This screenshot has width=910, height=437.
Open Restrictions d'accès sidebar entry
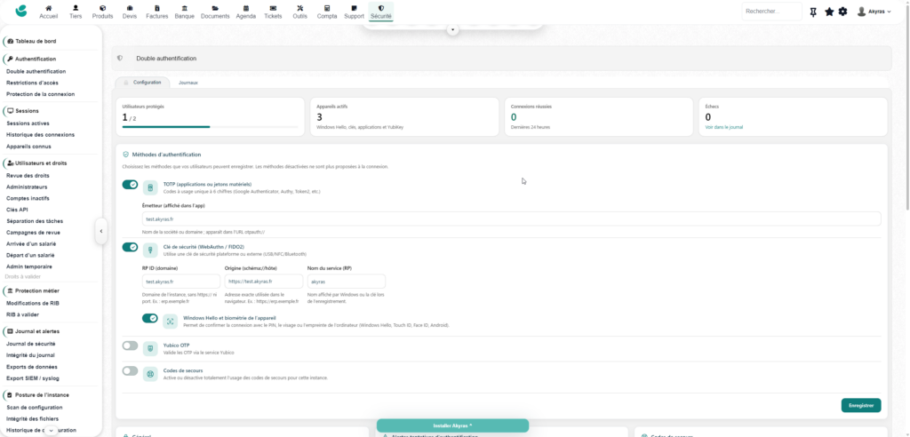pos(32,83)
